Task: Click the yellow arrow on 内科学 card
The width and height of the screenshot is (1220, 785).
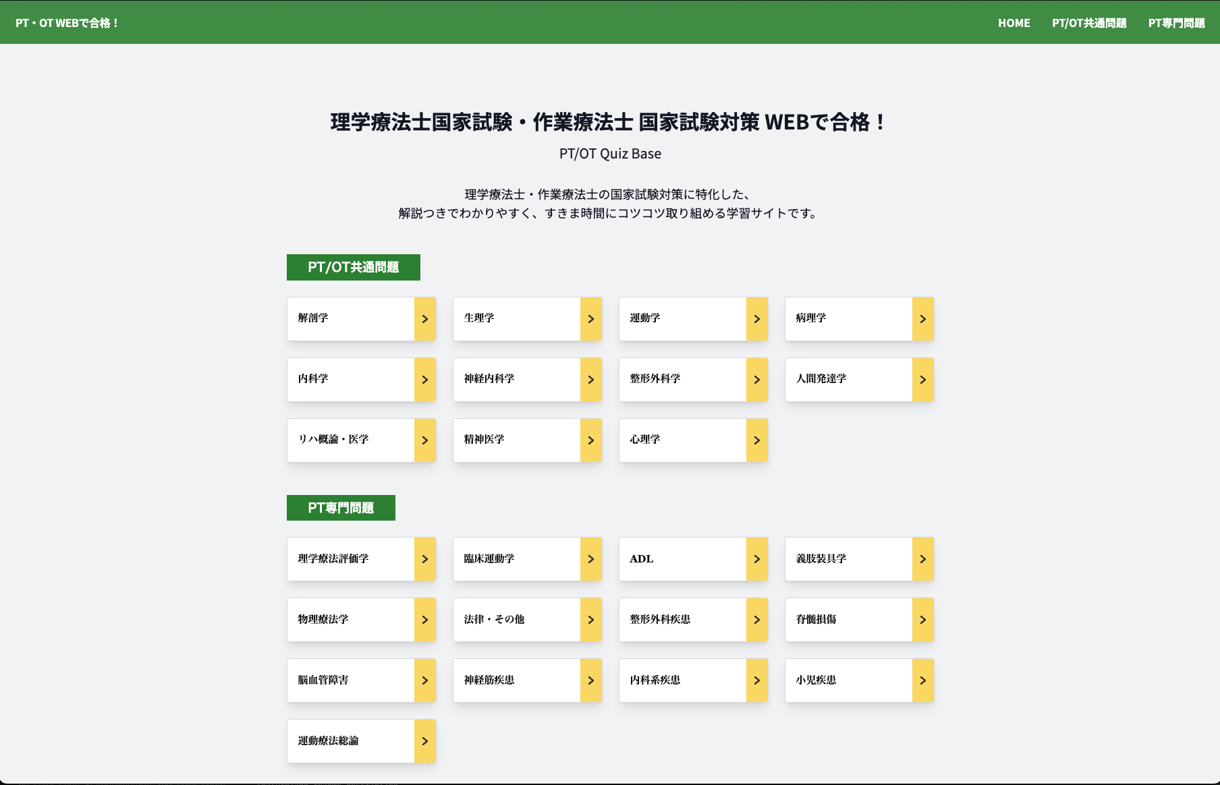Action: [x=425, y=380]
